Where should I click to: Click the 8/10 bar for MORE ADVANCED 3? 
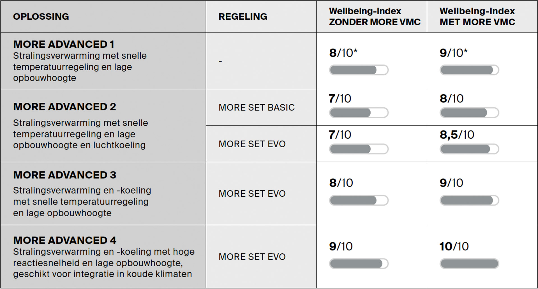[x=359, y=200]
